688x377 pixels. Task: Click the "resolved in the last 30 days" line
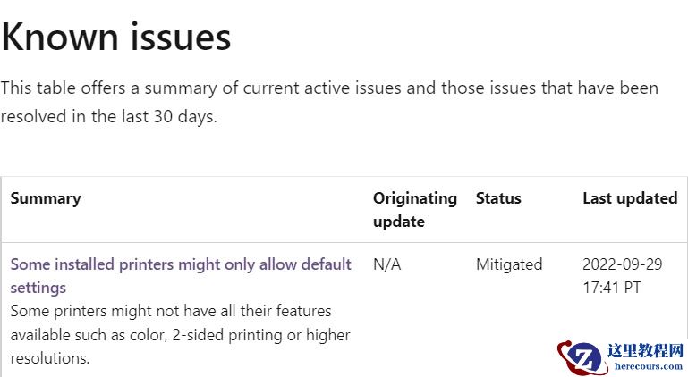point(108,117)
